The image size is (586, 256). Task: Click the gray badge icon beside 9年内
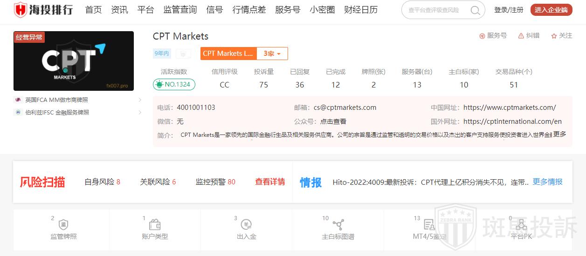click(x=183, y=54)
